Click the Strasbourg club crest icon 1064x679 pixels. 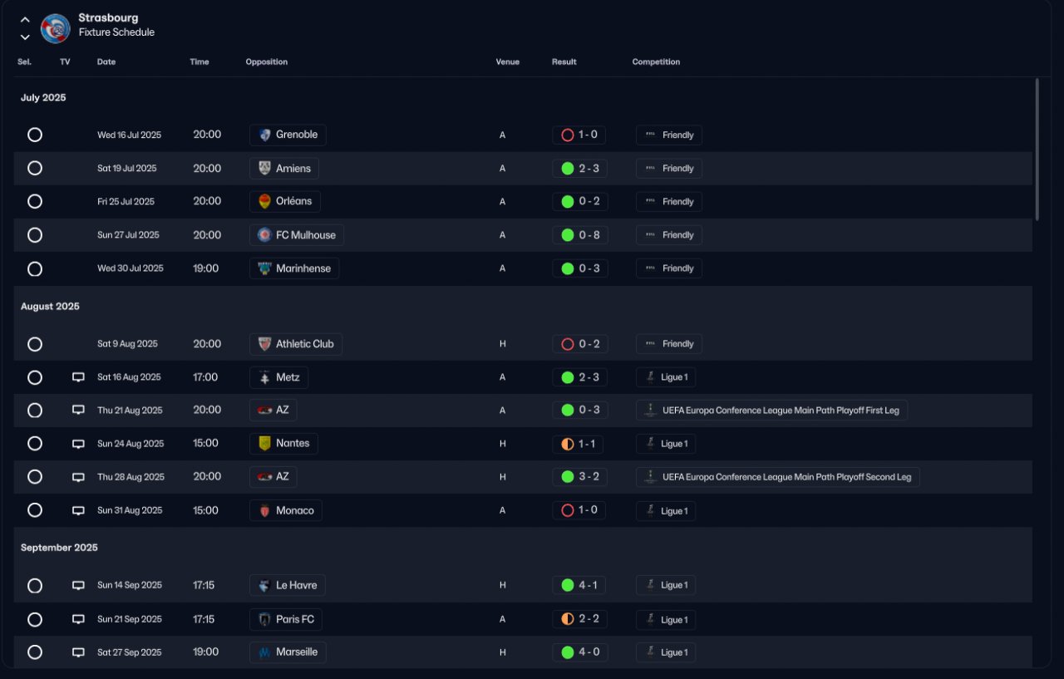point(55,28)
